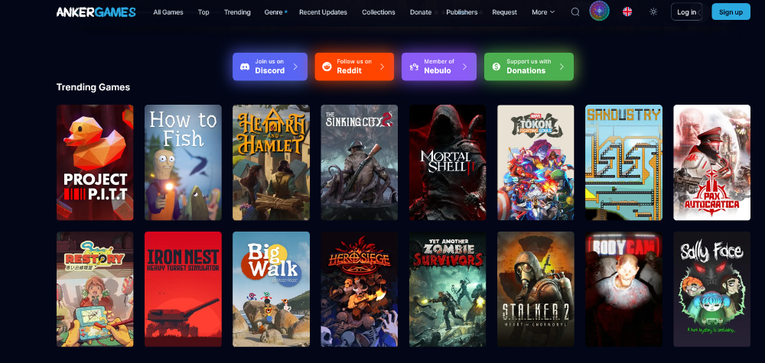
Task: Open the Request page
Action: click(x=504, y=12)
